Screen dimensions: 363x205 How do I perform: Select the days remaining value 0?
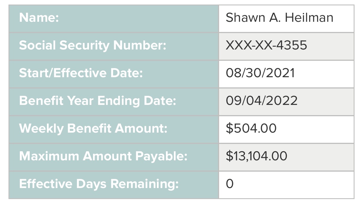(x=230, y=184)
